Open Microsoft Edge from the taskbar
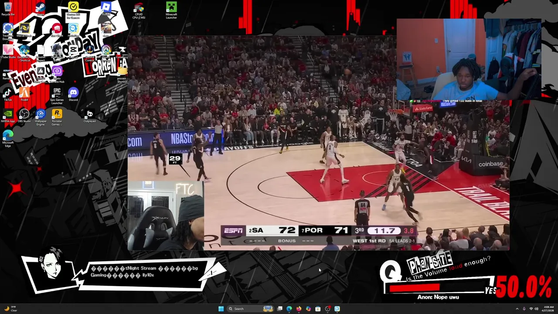Image resolution: width=558 pixels, height=314 pixels. pos(289,309)
